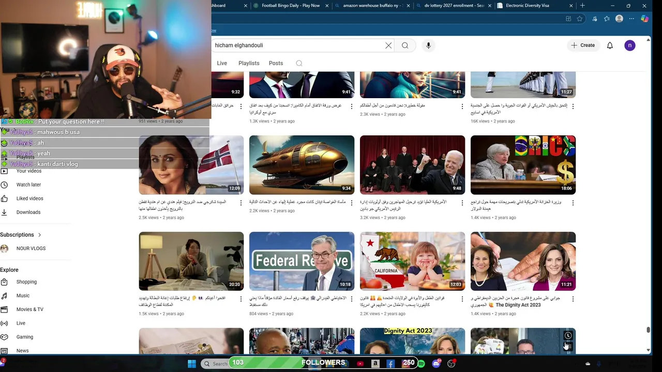Open Your videos in the sidebar
The image size is (662, 372).
pyautogui.click(x=28, y=171)
